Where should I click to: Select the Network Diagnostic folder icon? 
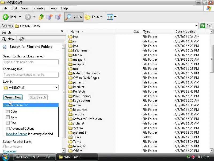(70, 73)
